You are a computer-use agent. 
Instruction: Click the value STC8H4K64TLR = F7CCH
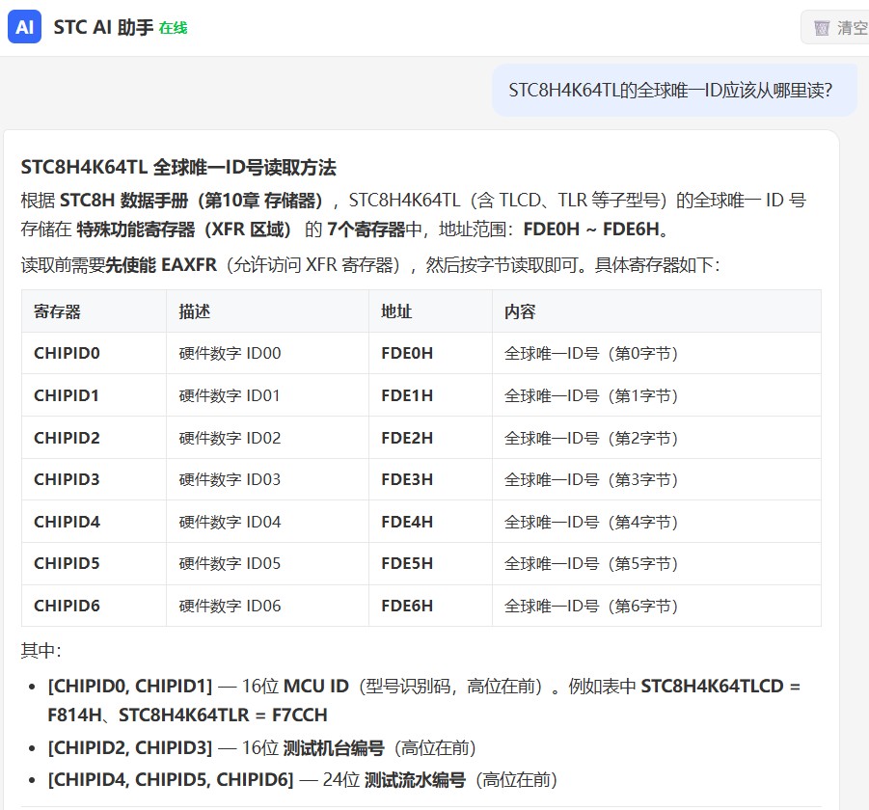223,715
